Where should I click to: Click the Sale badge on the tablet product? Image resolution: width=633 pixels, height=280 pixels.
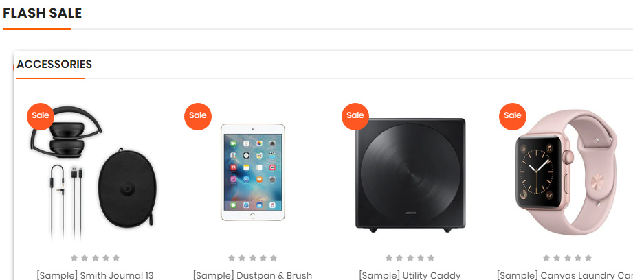click(x=198, y=117)
